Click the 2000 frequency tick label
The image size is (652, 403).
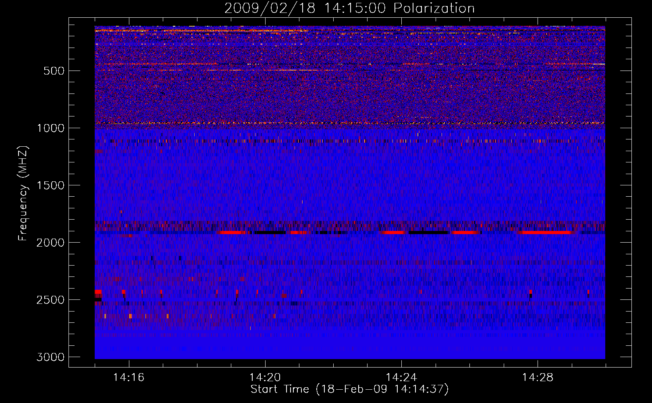[x=51, y=243]
